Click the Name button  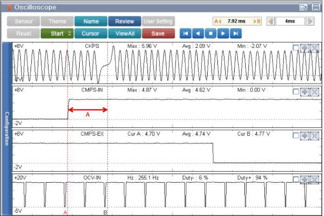[91, 21]
